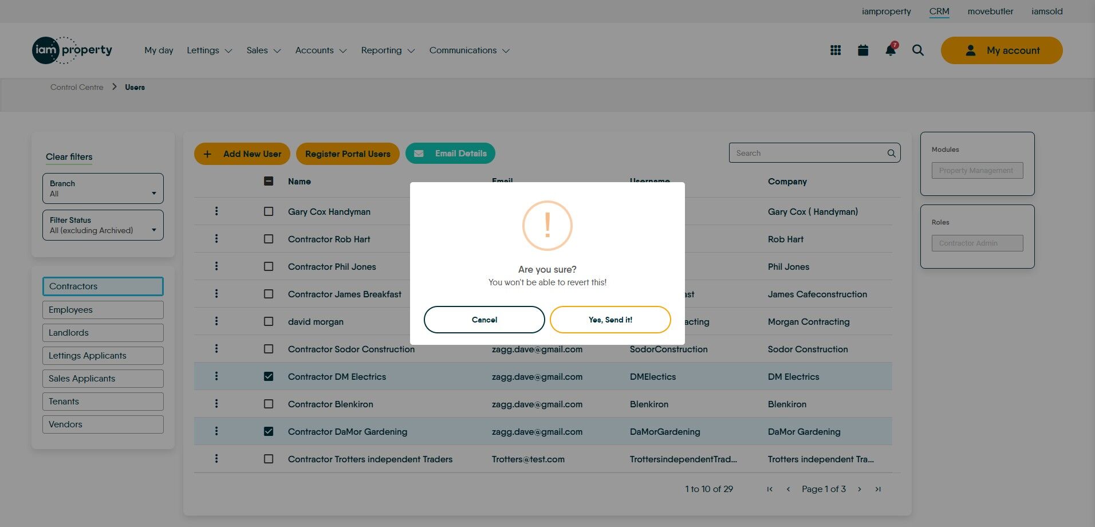Open row menu for Contractor DM Electrics
Viewport: 1095px width, 527px height.
coord(216,376)
